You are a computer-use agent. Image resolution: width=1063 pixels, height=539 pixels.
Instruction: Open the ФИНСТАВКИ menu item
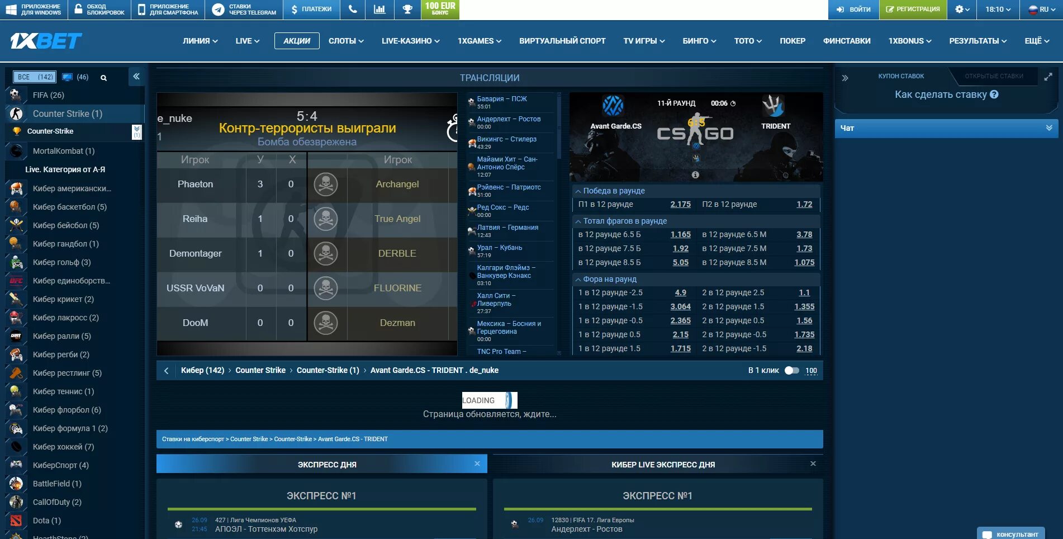point(847,41)
